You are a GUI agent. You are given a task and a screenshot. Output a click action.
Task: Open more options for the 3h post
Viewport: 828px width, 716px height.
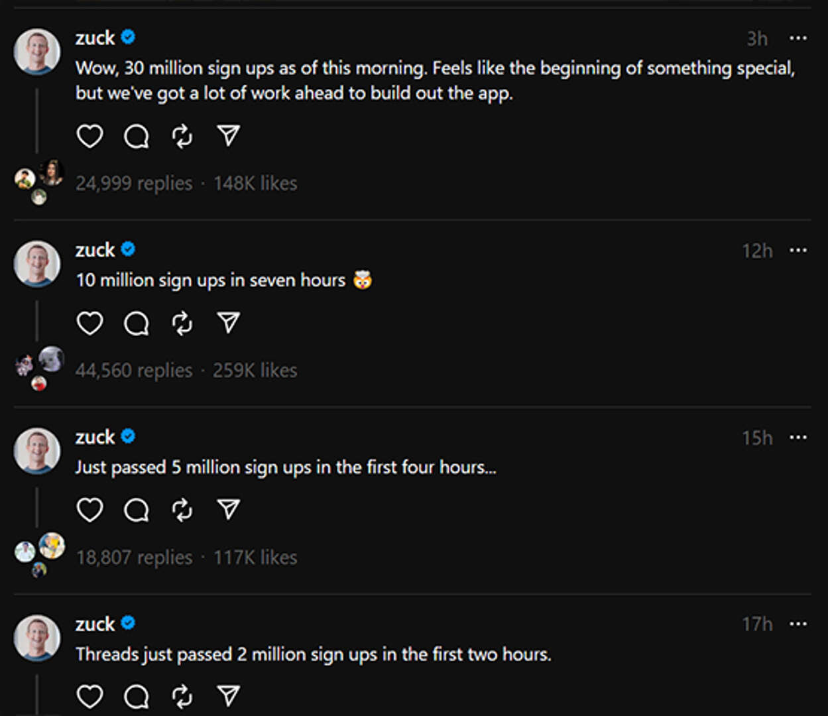coord(798,38)
